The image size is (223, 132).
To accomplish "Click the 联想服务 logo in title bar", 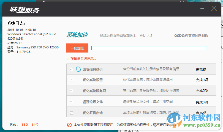I will click(25, 10).
